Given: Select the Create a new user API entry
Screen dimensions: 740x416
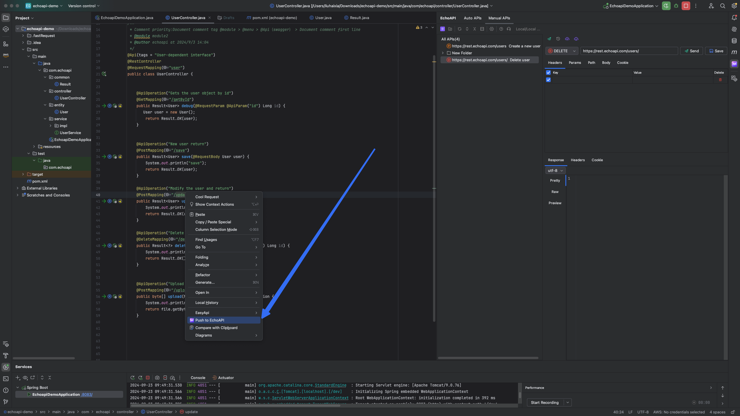Looking at the screenshot, I should [493, 46].
